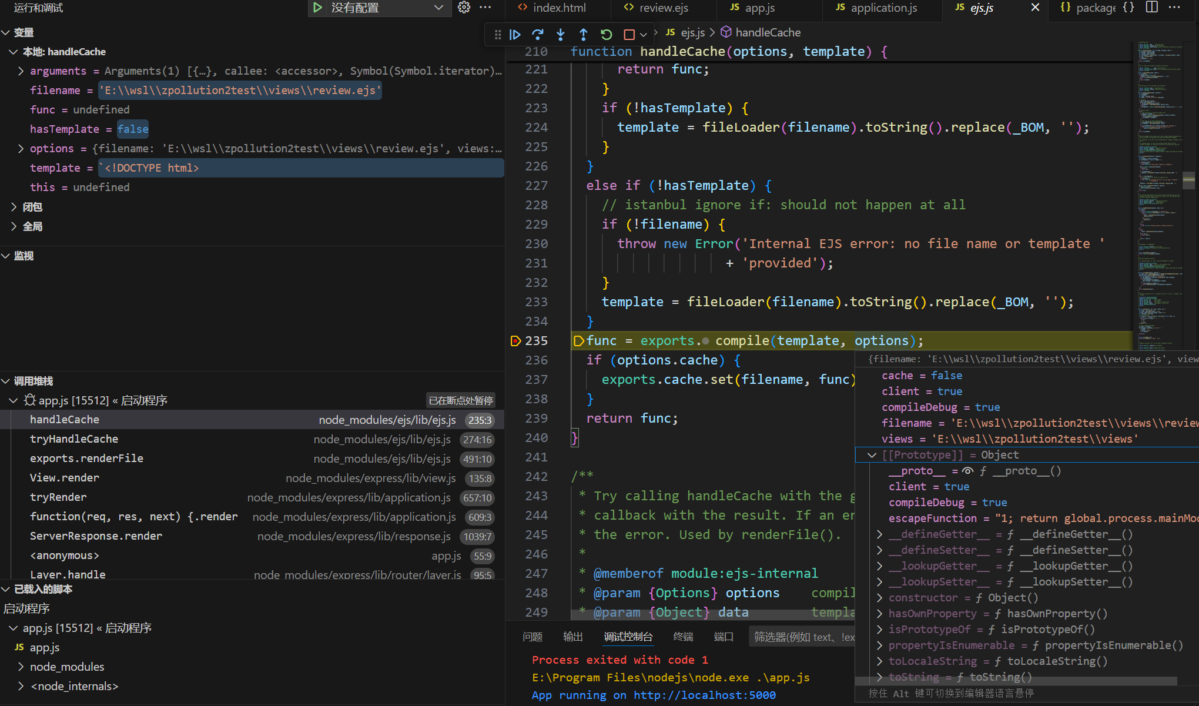This screenshot has width=1199, height=706.
Task: Click the Step Out arrow icon
Action: pyautogui.click(x=583, y=35)
